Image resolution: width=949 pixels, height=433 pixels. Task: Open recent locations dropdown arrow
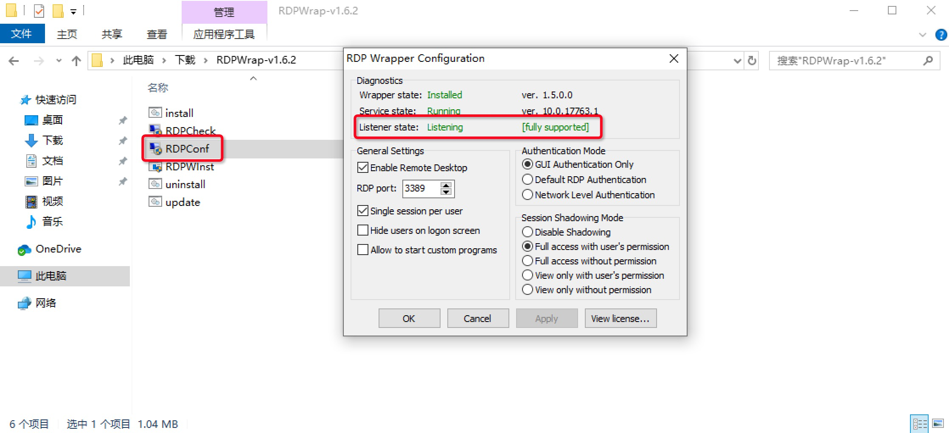(x=59, y=61)
